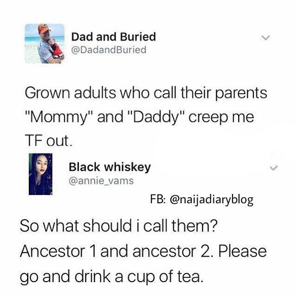Click the baby in the Dad and Buried avatar
Screen dimensions: 297x297
[55, 48]
